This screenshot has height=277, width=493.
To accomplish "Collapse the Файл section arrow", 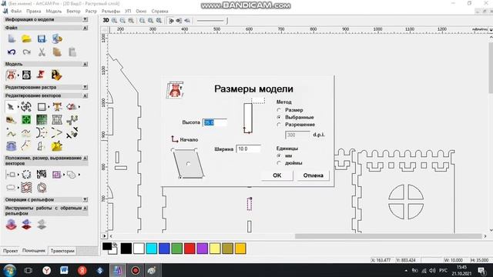I will pyautogui.click(x=86, y=28).
